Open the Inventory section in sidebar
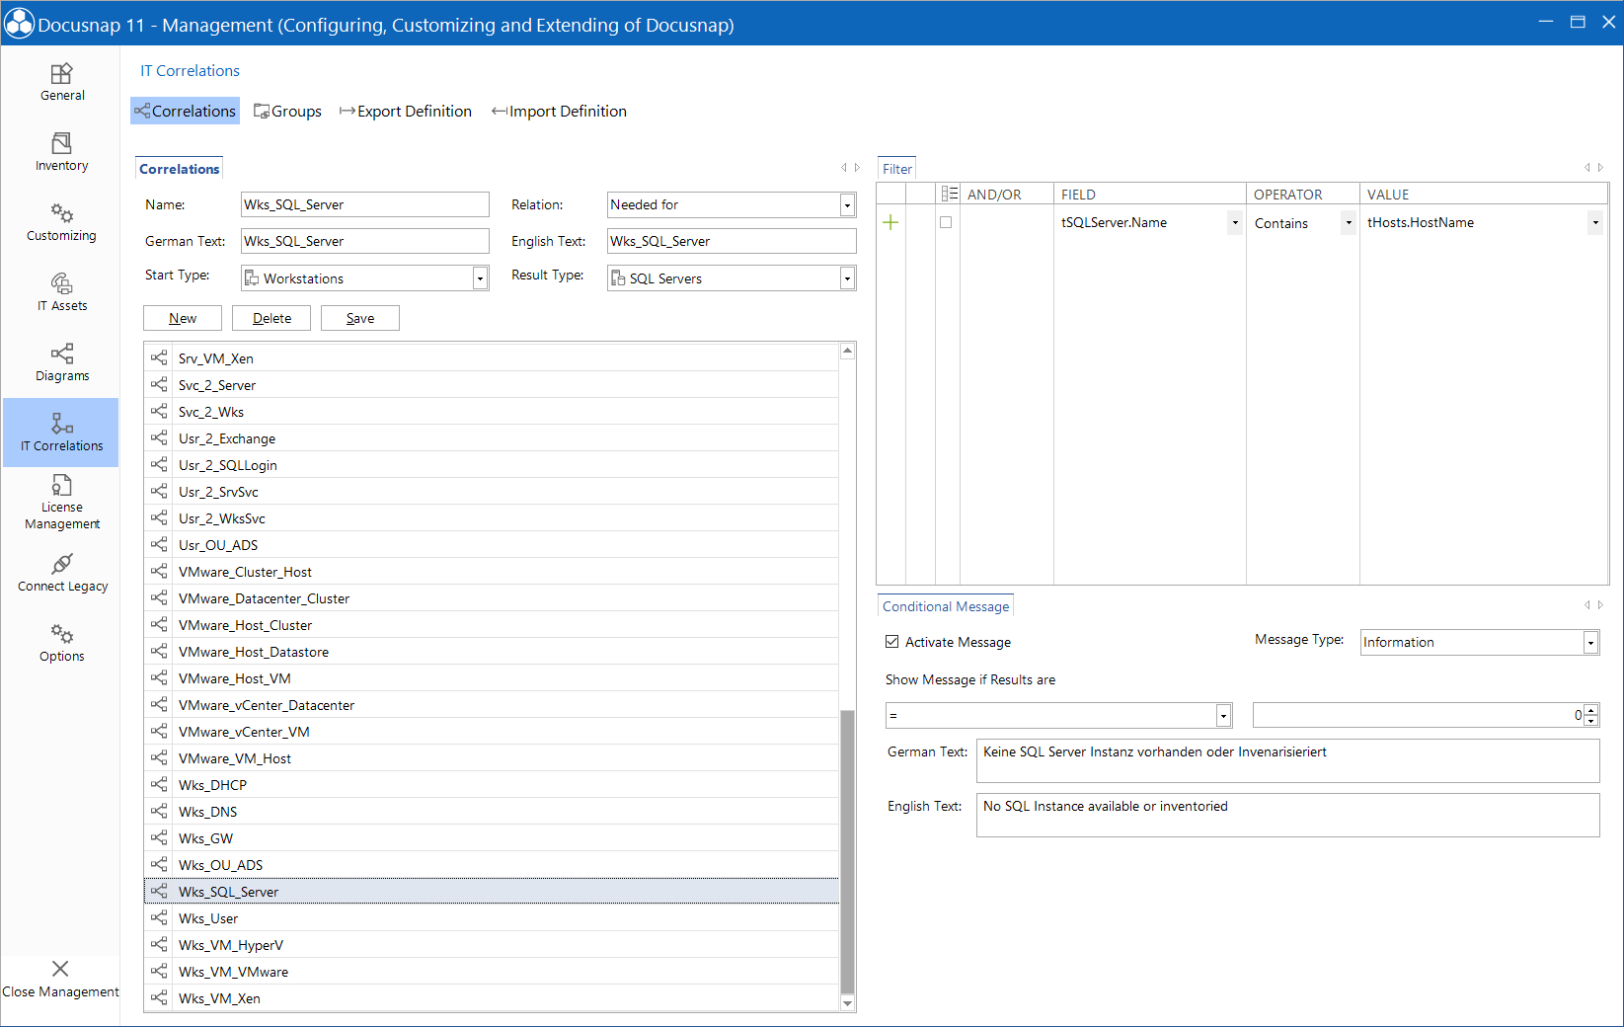Image resolution: width=1624 pixels, height=1027 pixels. [61, 150]
